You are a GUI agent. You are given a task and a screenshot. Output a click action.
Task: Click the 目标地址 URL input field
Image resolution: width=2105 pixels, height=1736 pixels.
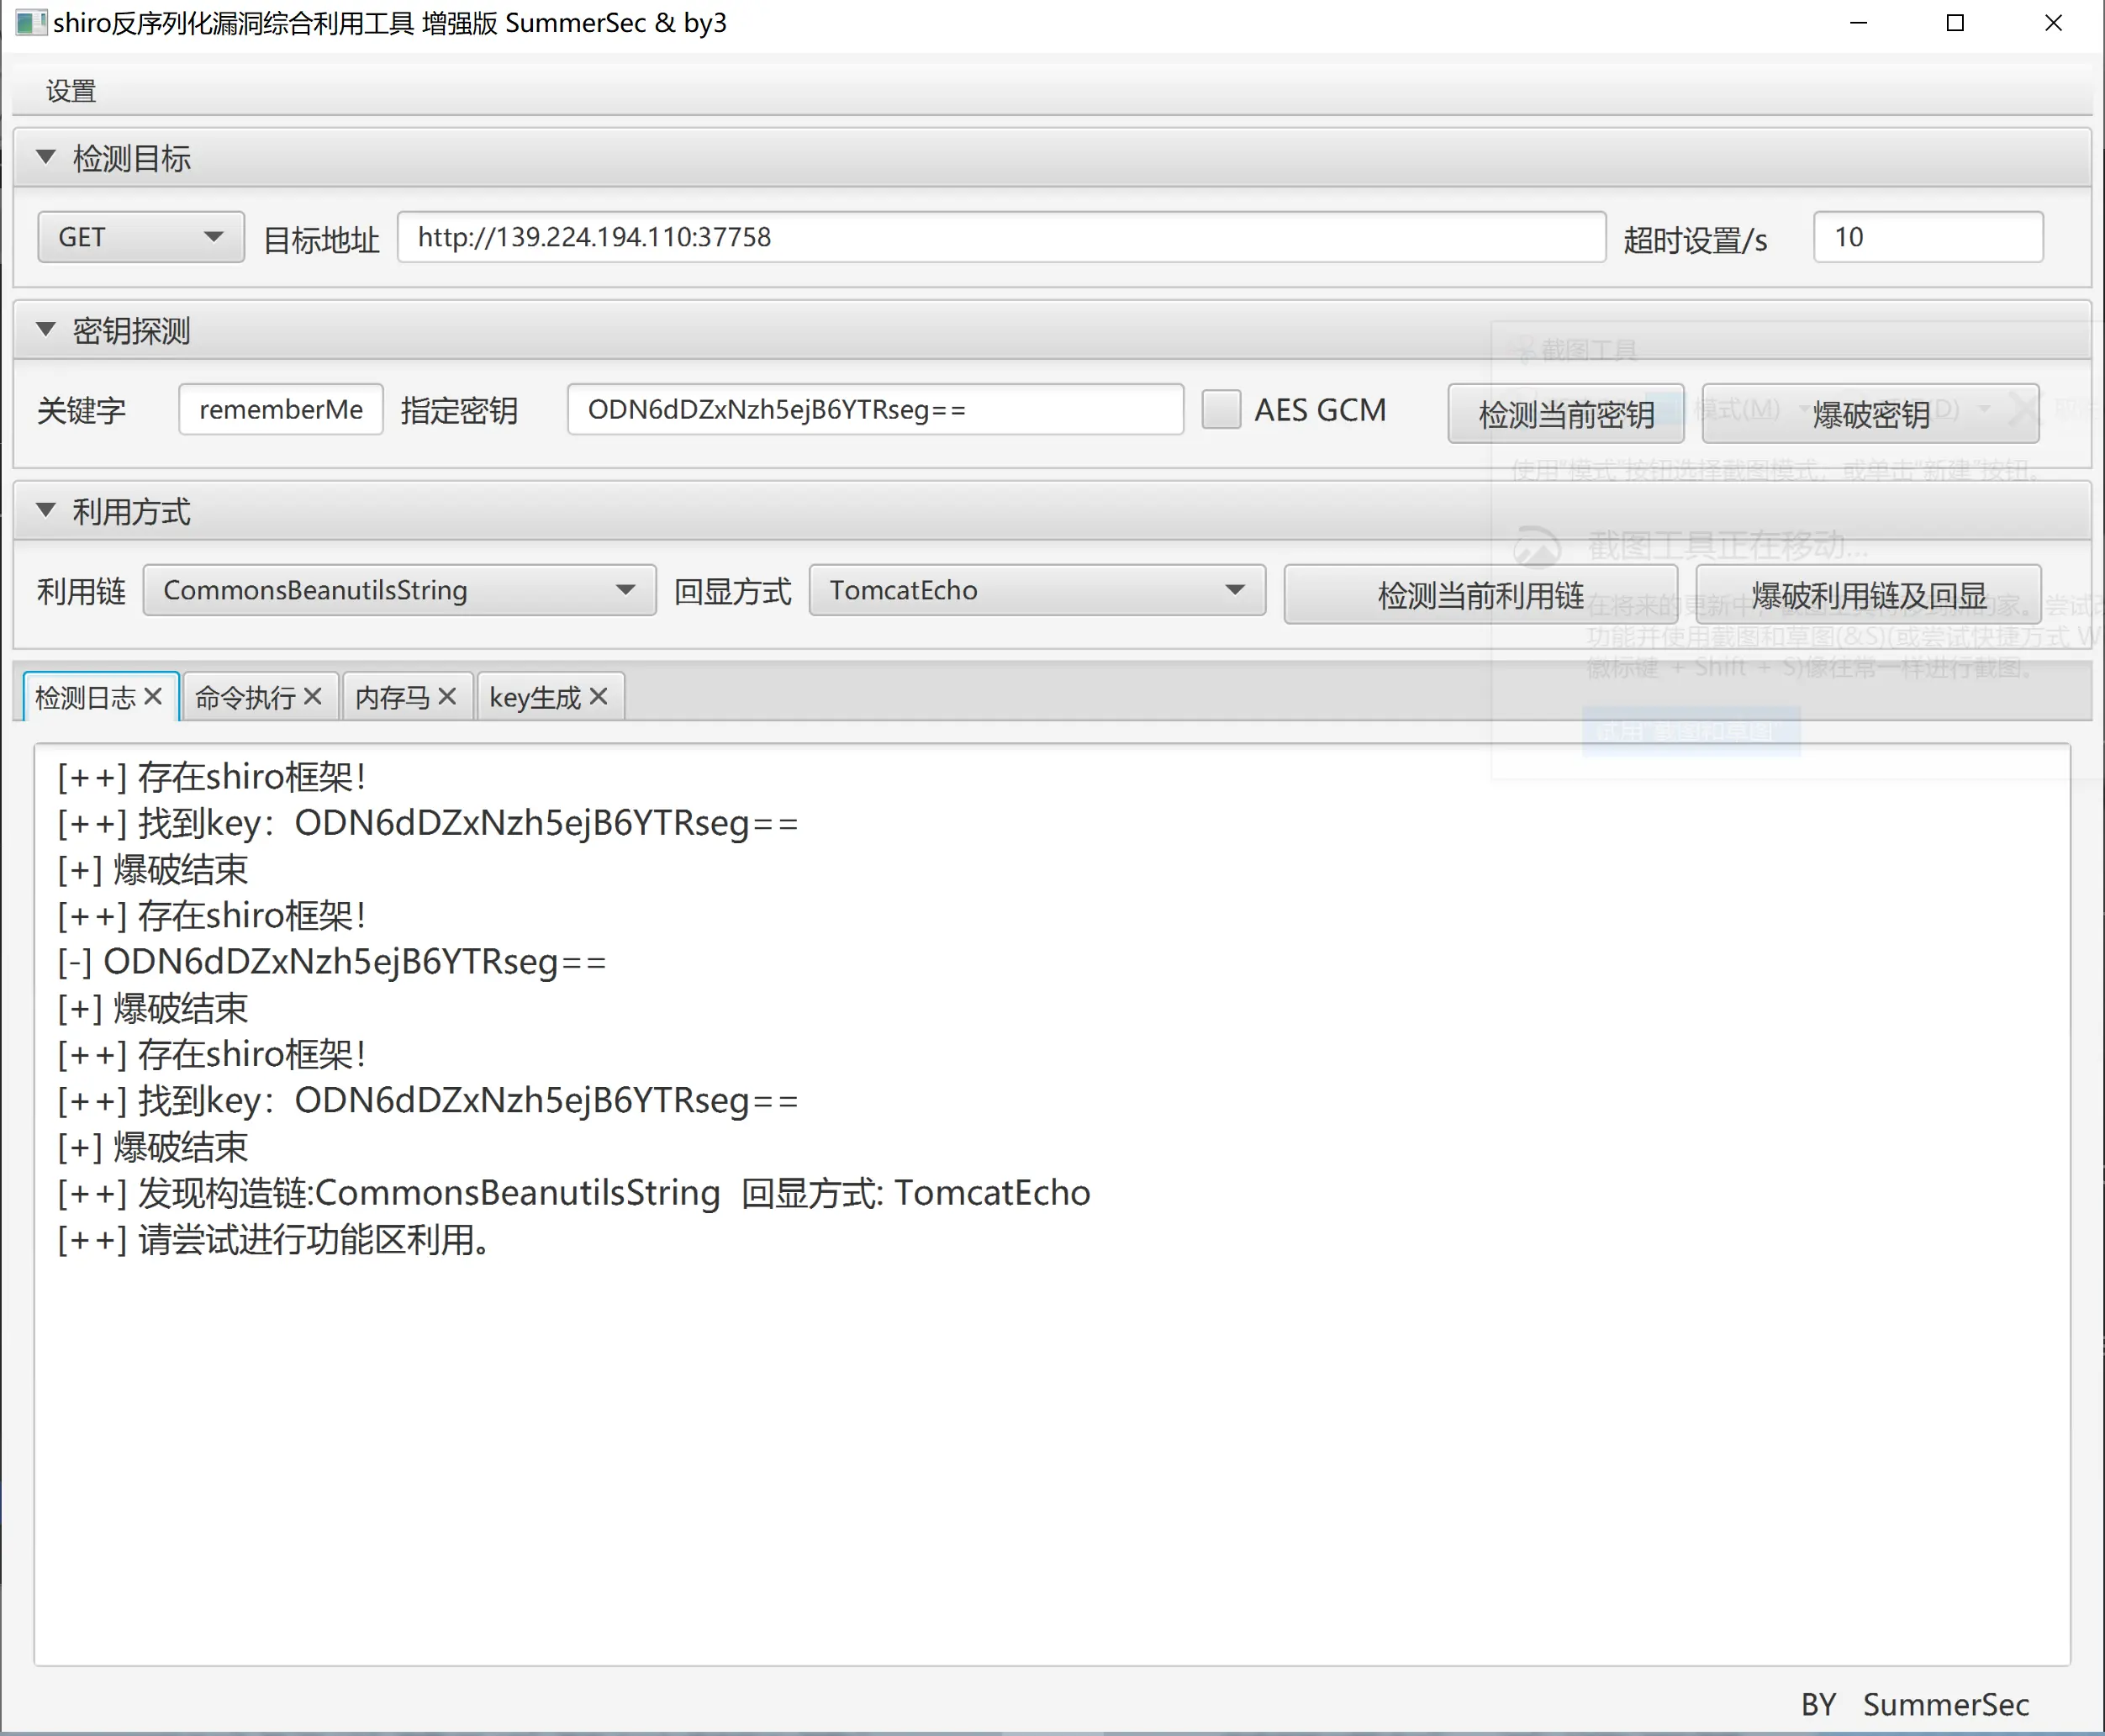(x=1001, y=237)
